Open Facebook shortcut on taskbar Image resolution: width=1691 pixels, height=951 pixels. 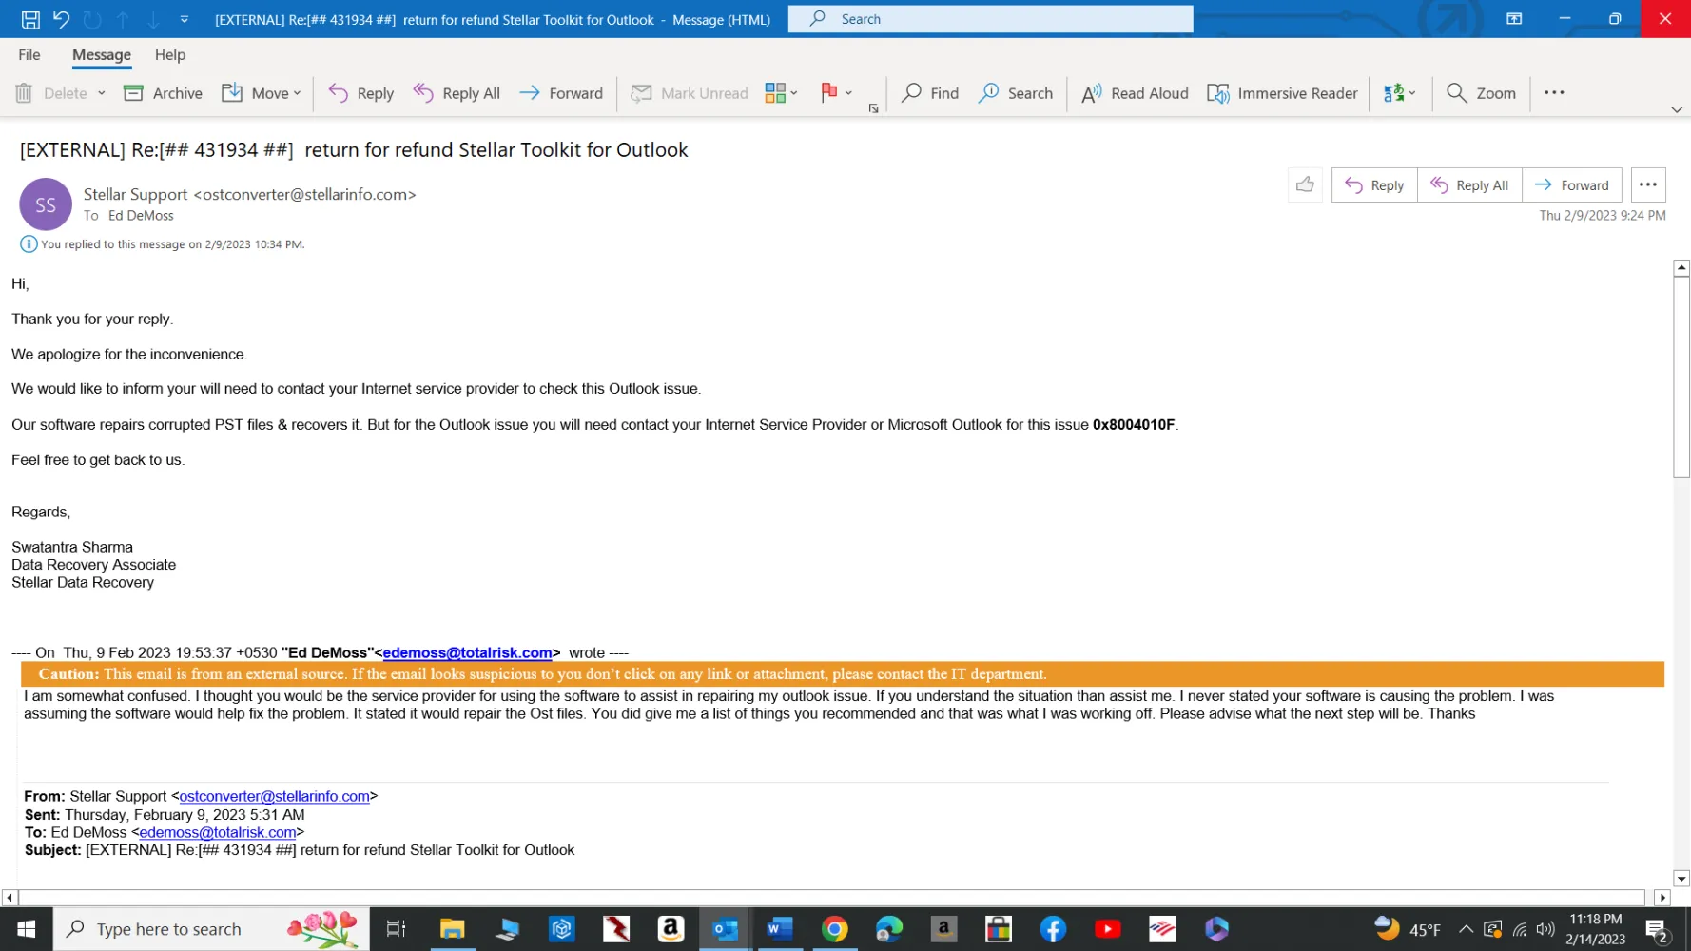coord(1053,929)
